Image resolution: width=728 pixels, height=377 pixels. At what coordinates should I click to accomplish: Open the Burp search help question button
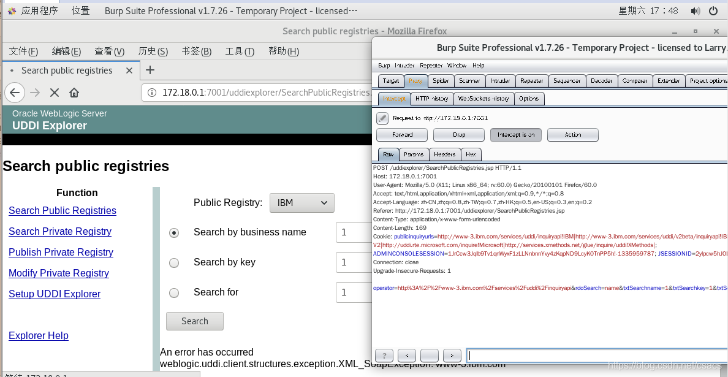click(x=384, y=356)
